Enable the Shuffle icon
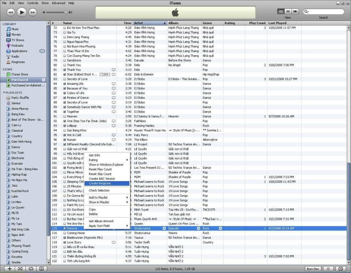The width and height of the screenshot is (351, 273). click(x=20, y=269)
